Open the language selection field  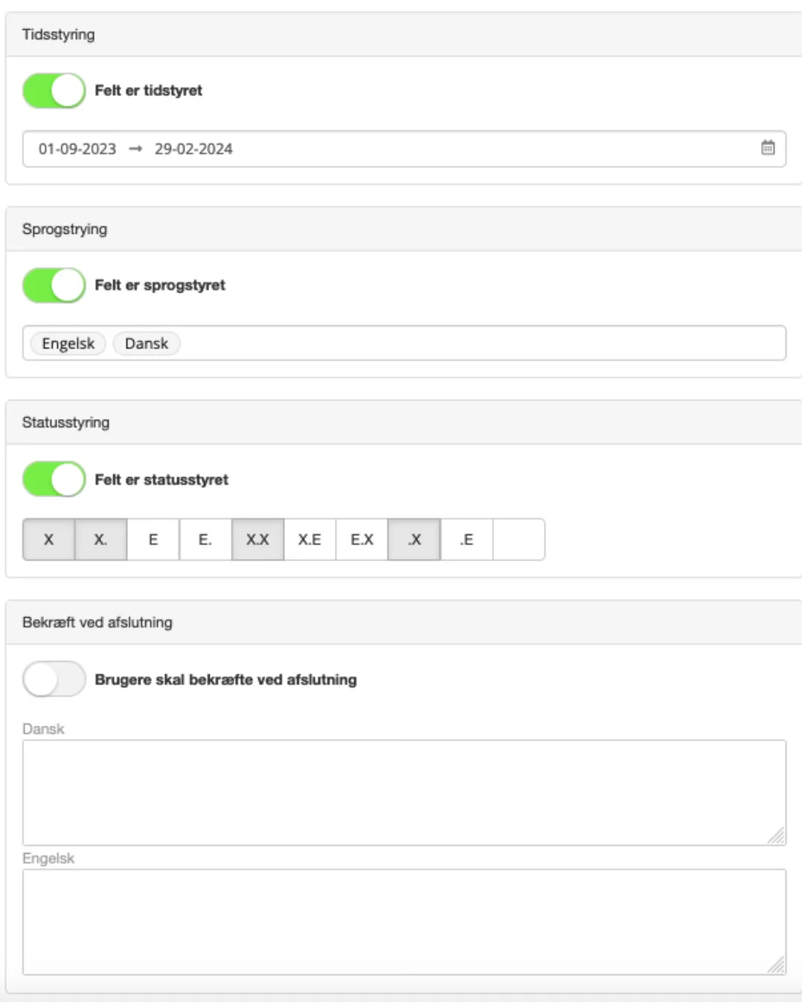pyautogui.click(x=484, y=343)
